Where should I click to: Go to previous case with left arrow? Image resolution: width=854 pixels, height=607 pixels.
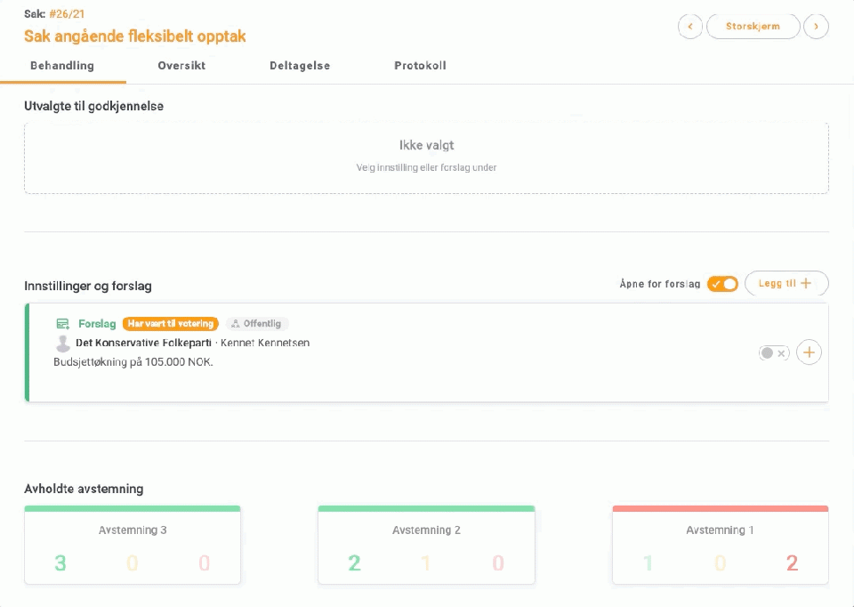(689, 27)
